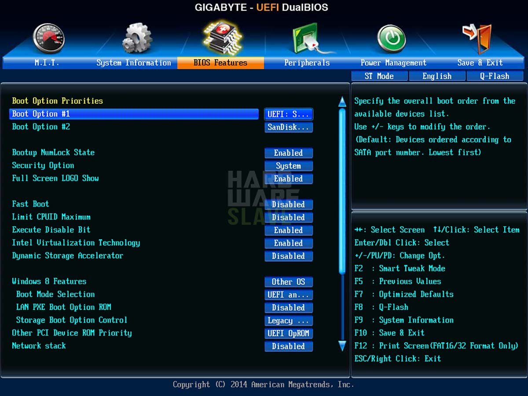Click the M.I.T. speedometer icon
Image resolution: width=528 pixels, height=396 pixels.
pyautogui.click(x=49, y=38)
